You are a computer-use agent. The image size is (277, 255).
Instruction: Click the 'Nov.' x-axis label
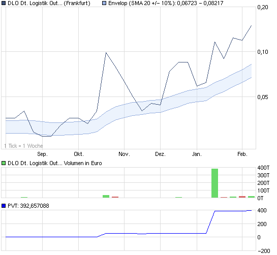[x=124, y=154]
